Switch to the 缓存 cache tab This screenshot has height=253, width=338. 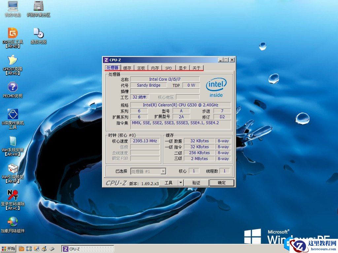click(x=127, y=68)
